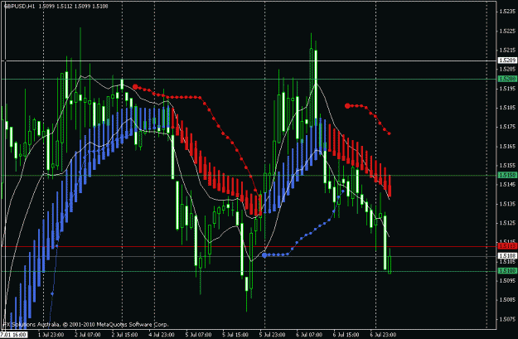Click the 6 Jul 23:00 time label
The width and height of the screenshot is (518, 339).
click(x=383, y=335)
